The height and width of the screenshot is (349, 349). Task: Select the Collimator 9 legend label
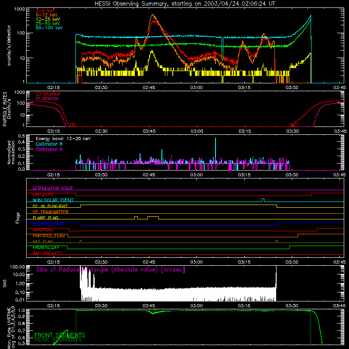tap(49, 149)
